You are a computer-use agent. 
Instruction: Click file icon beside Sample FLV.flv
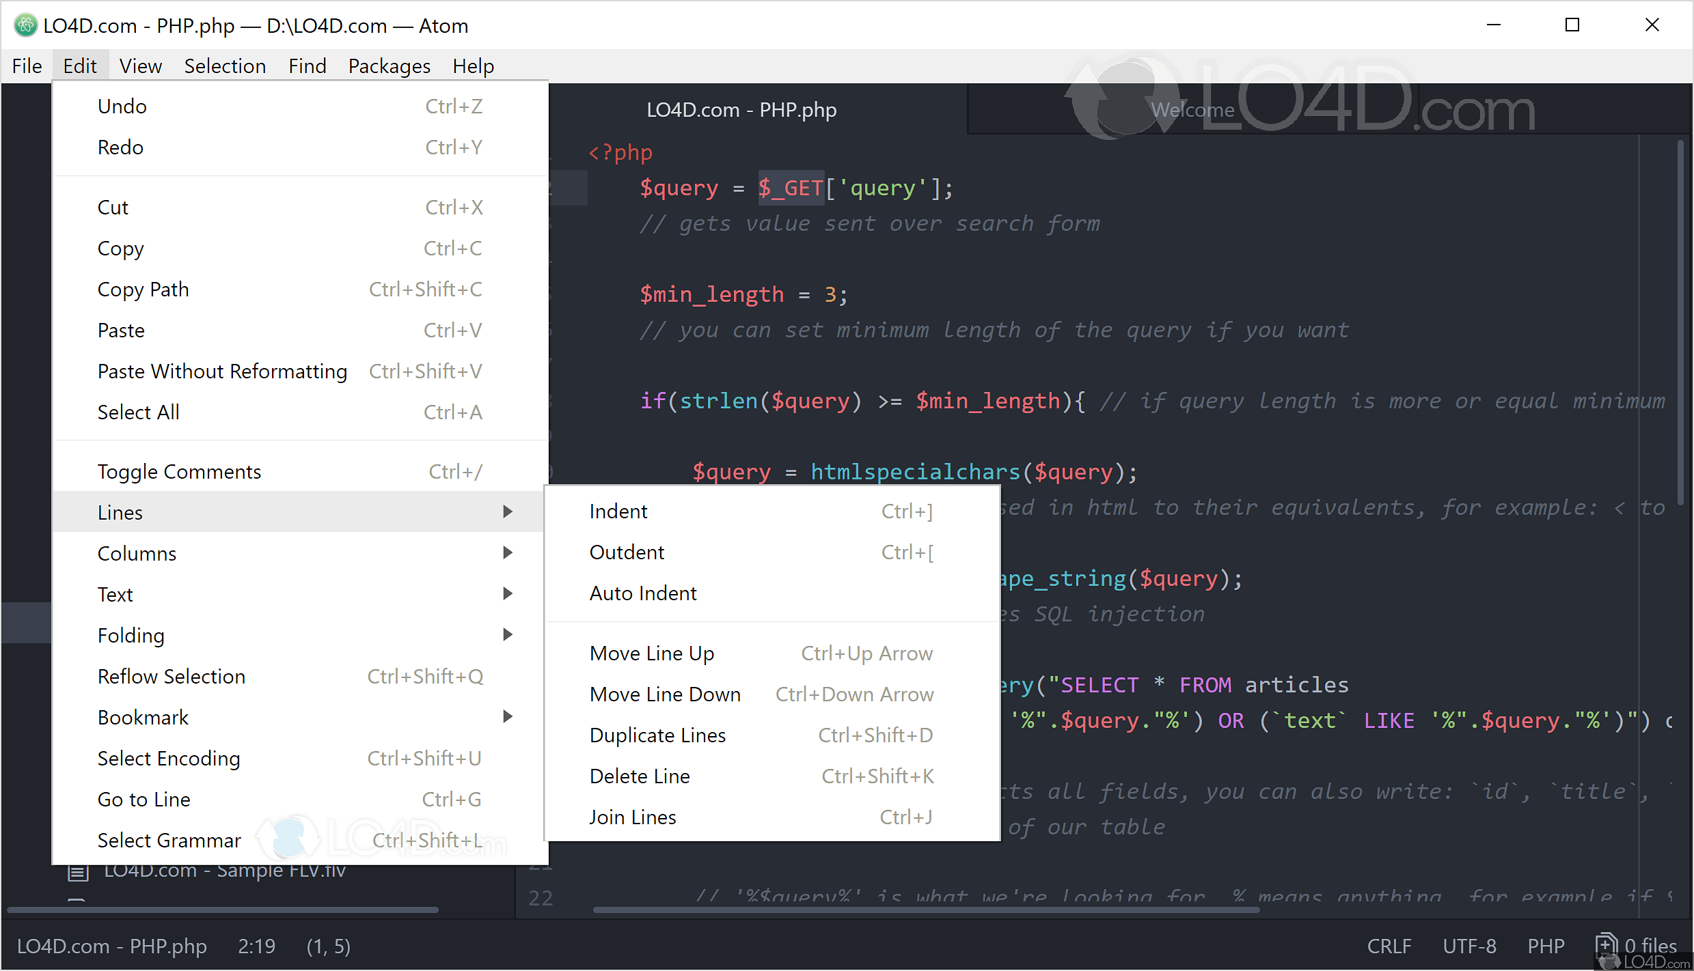pyautogui.click(x=78, y=872)
